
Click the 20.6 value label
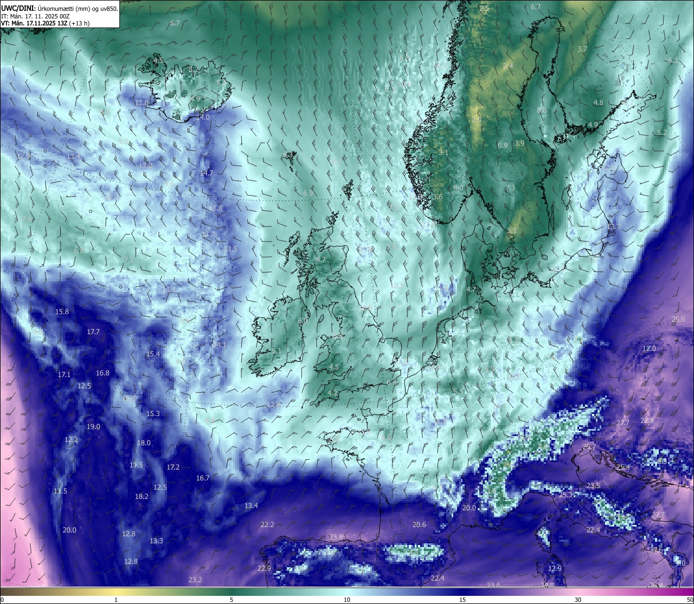click(x=419, y=525)
